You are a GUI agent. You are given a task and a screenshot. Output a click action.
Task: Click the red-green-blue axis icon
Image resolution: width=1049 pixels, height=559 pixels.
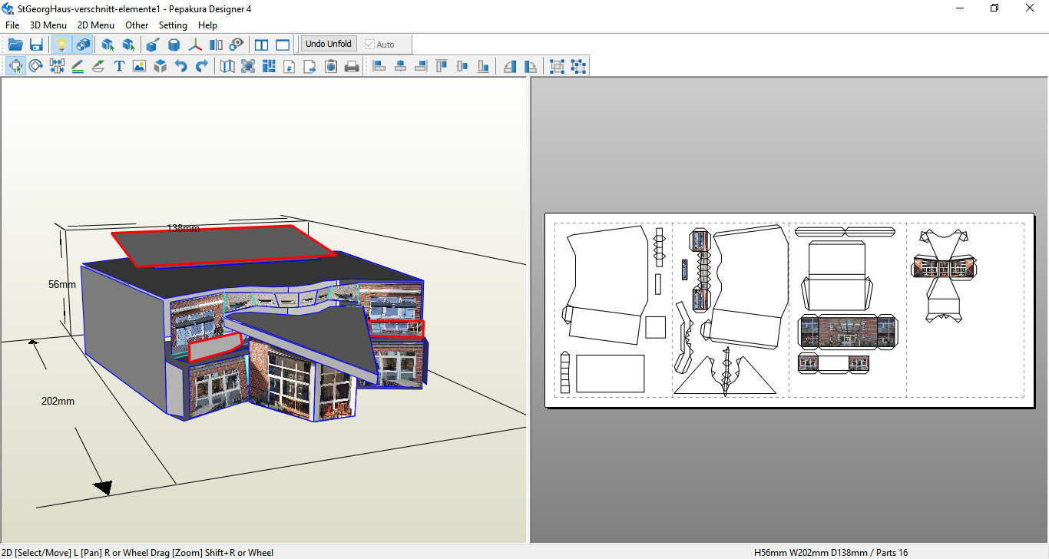tap(195, 45)
